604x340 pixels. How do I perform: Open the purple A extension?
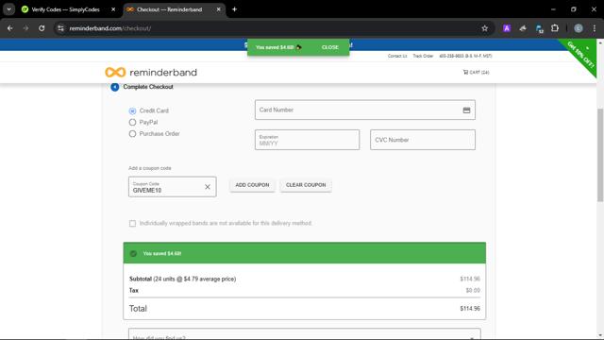[507, 28]
